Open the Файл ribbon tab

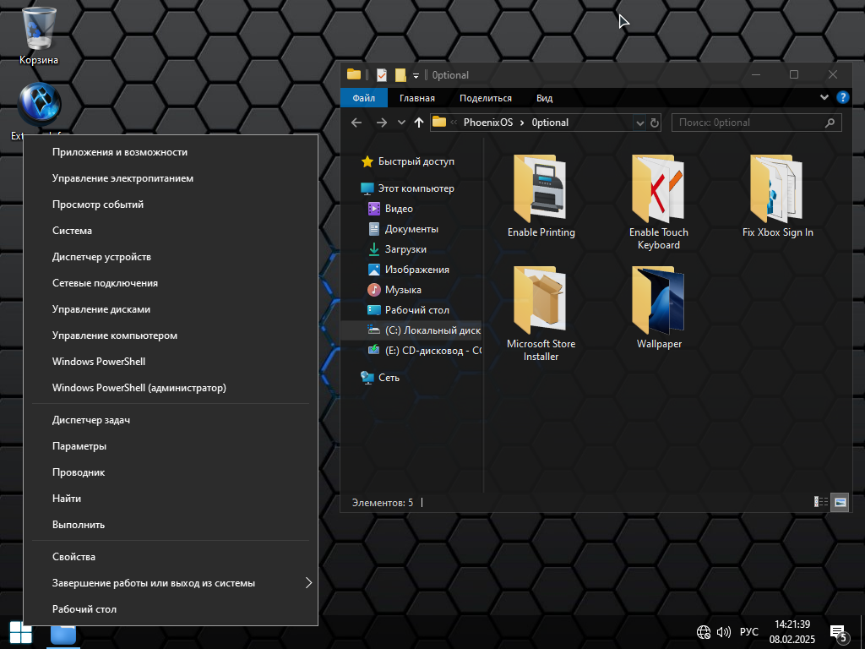[x=363, y=98]
